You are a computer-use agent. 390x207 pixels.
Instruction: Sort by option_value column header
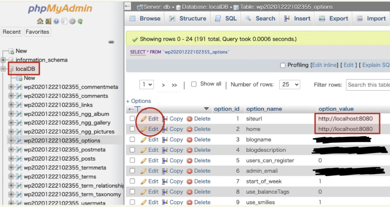coord(336,109)
